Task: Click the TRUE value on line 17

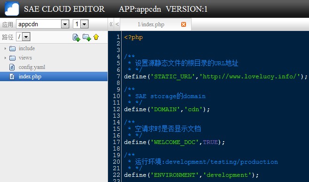Action: click(x=210, y=142)
